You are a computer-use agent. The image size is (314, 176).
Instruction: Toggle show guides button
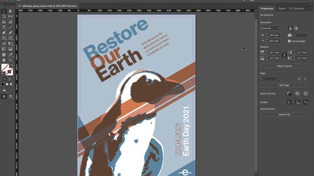click(x=289, y=102)
